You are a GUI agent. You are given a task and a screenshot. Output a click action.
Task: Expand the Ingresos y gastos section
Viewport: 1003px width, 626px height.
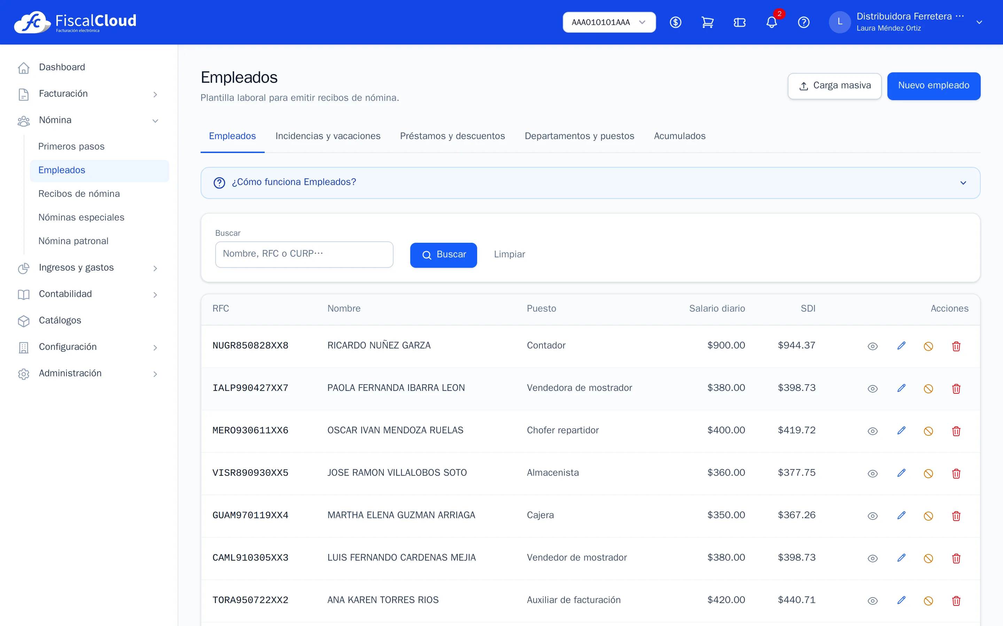click(x=88, y=268)
